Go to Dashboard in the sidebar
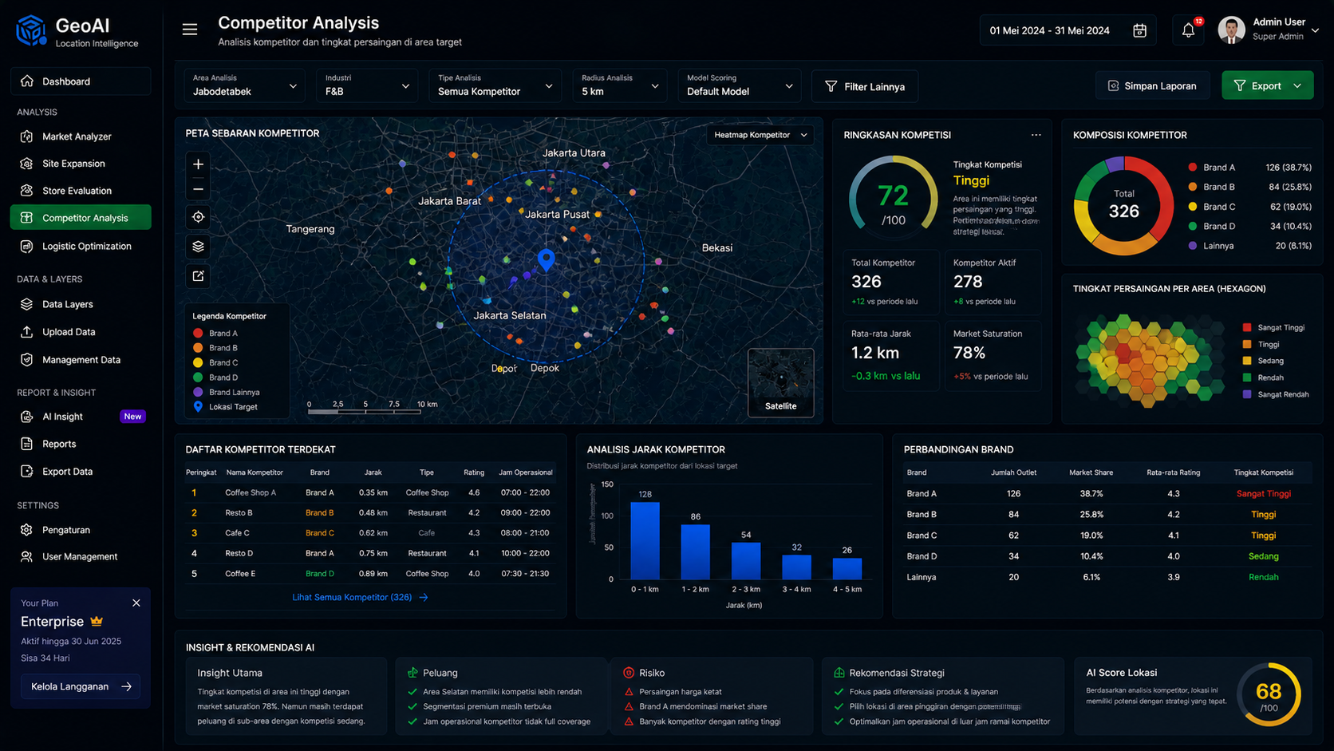Viewport: 1334px width, 751px height. coord(81,81)
